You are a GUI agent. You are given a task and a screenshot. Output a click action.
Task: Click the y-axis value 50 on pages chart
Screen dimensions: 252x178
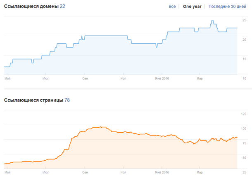click(244, 158)
